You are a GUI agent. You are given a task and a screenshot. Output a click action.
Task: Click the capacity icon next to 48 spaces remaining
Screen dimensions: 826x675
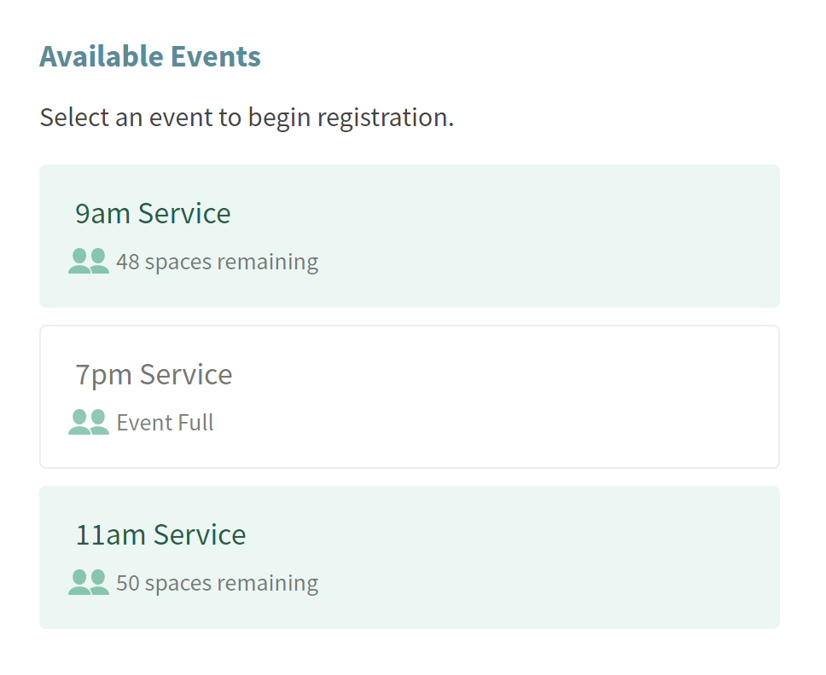[87, 260]
